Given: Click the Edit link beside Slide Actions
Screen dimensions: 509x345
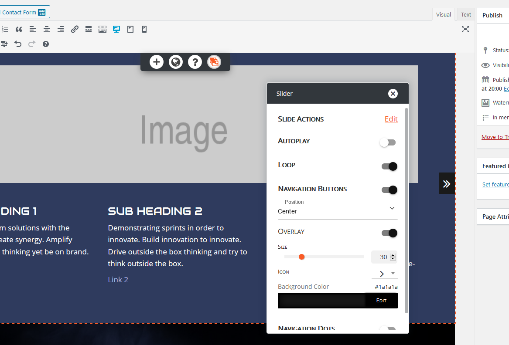Looking at the screenshot, I should coord(391,119).
